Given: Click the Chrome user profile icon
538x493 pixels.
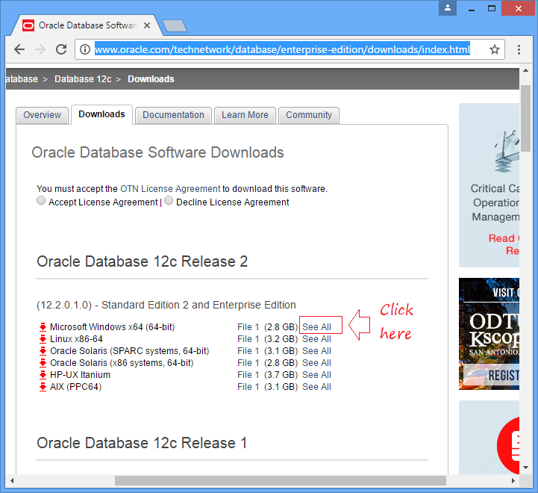Looking at the screenshot, I should coord(448,8).
